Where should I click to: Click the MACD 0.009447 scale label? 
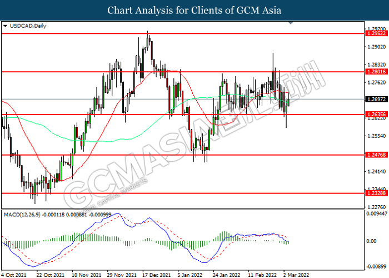[377, 214]
